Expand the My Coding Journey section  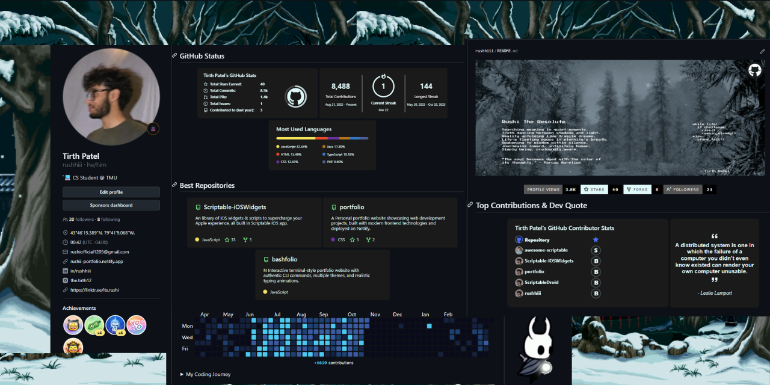coord(205,374)
